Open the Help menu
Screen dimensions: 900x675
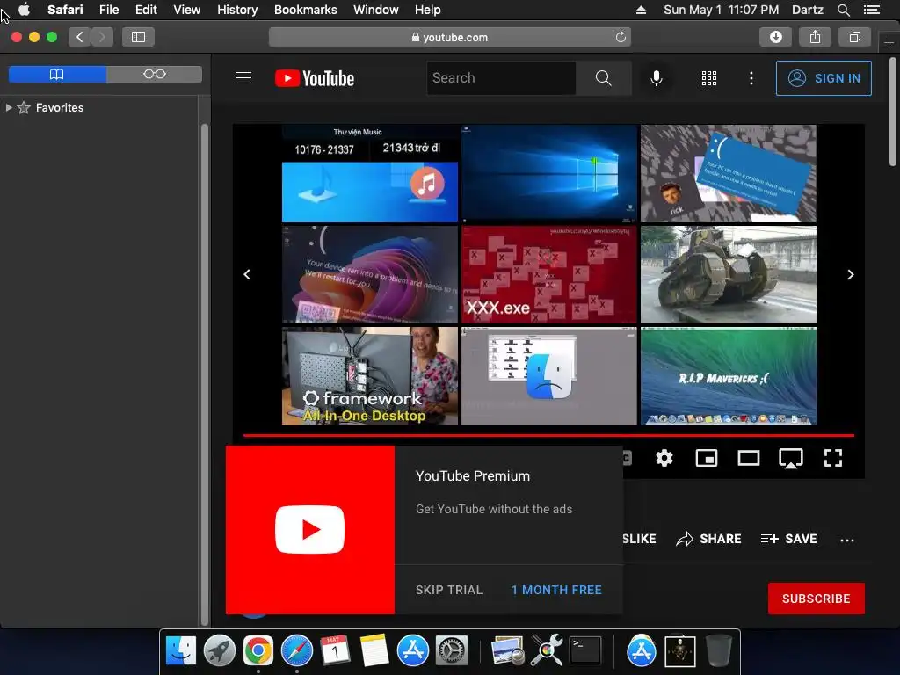428,10
